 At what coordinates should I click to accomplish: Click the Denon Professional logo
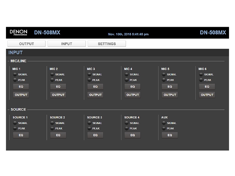pos(19,32)
